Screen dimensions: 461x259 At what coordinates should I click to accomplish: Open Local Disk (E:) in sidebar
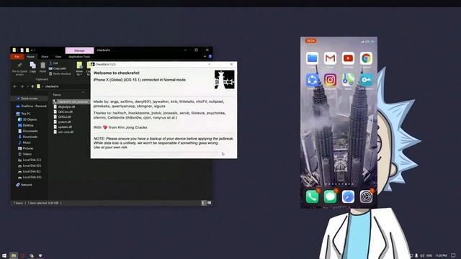point(30,171)
